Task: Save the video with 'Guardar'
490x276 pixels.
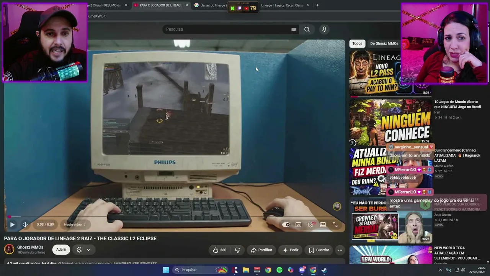Action: click(319, 250)
